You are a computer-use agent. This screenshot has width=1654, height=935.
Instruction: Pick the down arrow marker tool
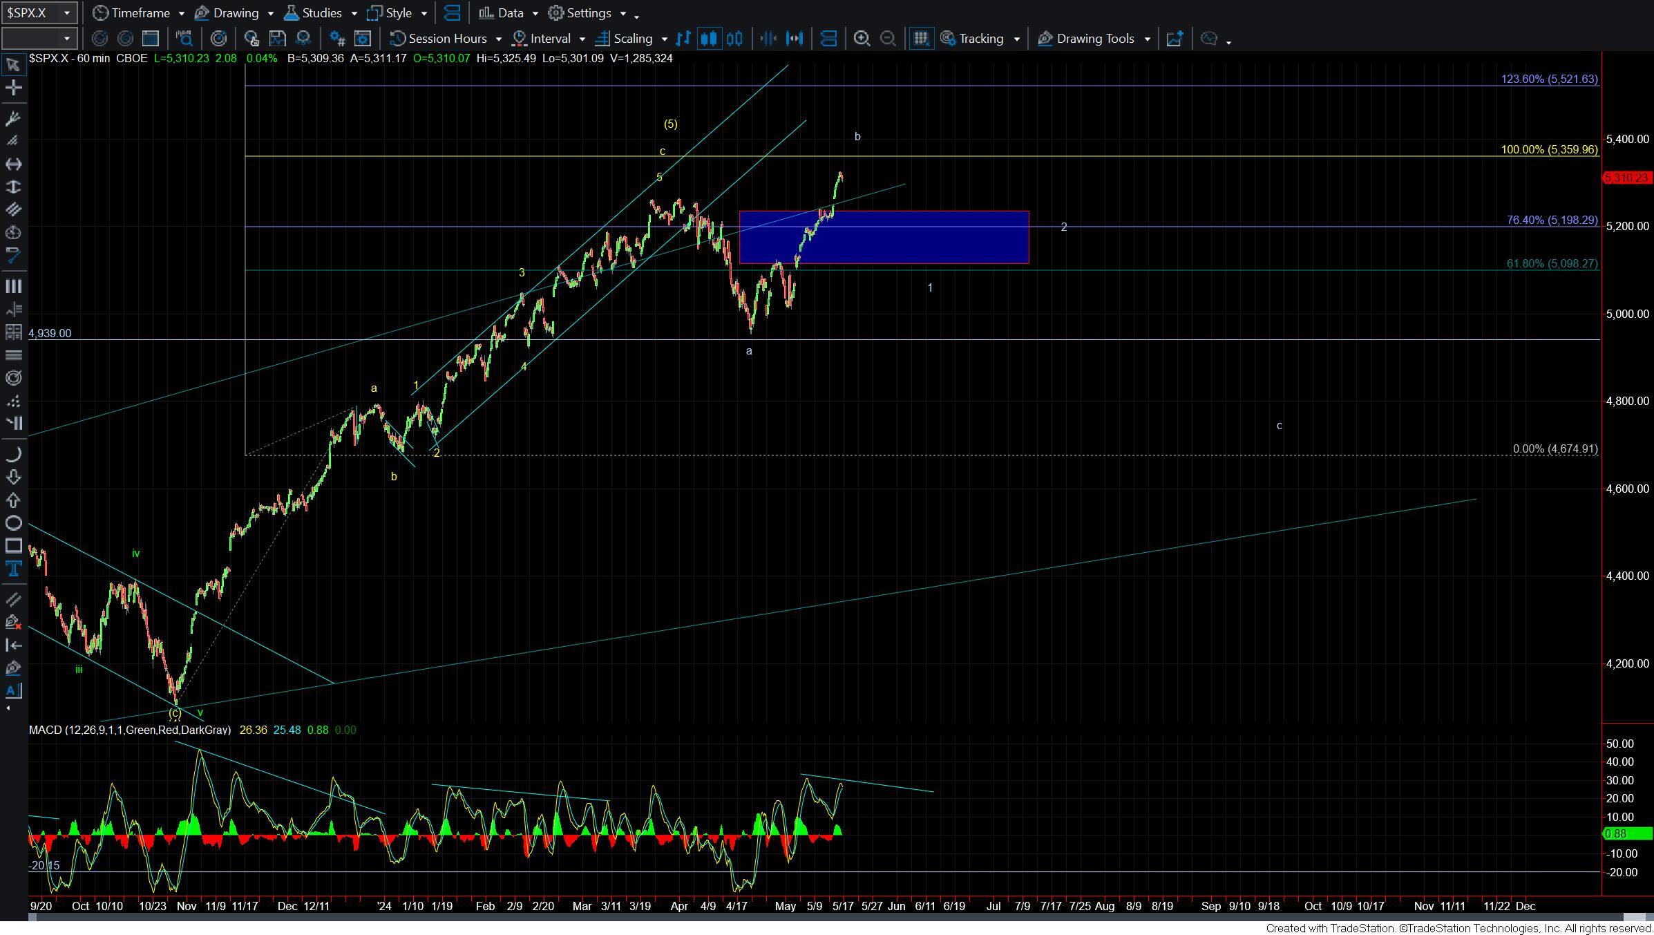click(13, 477)
